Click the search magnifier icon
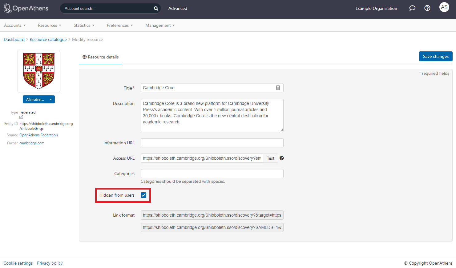456x268 pixels. (156, 9)
